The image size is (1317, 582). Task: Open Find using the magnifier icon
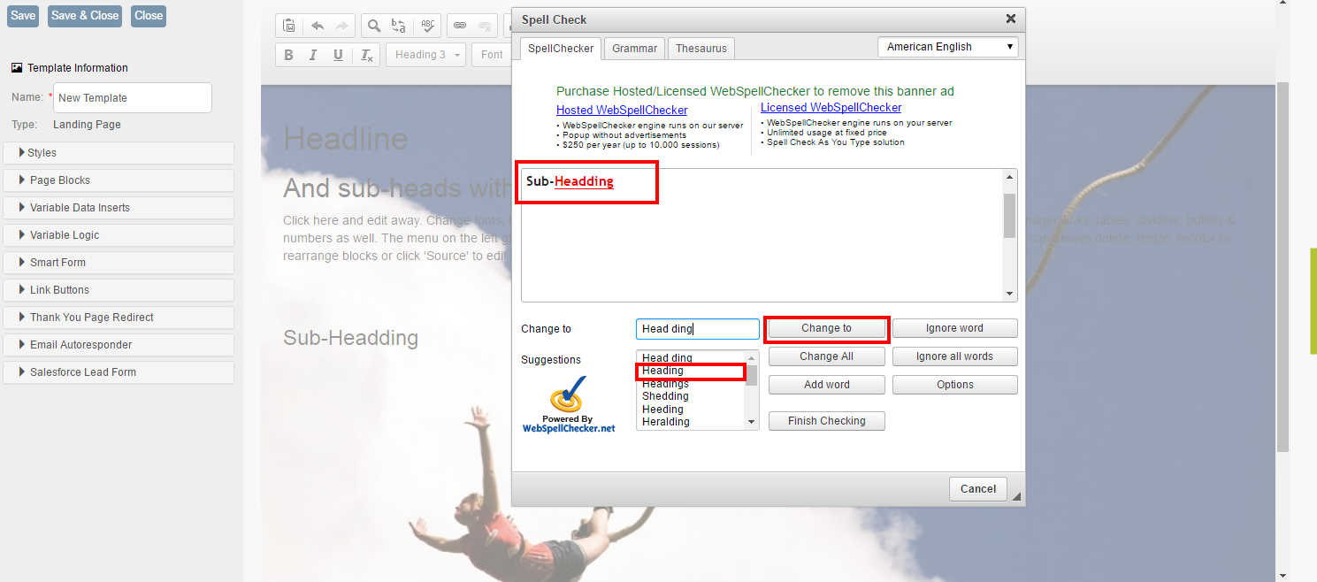(x=374, y=26)
